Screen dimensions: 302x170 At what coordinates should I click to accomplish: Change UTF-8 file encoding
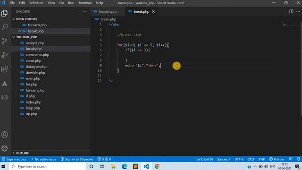239,159
